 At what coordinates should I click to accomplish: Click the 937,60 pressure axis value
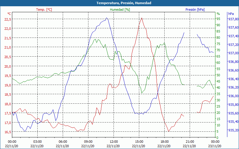point(233,27)
